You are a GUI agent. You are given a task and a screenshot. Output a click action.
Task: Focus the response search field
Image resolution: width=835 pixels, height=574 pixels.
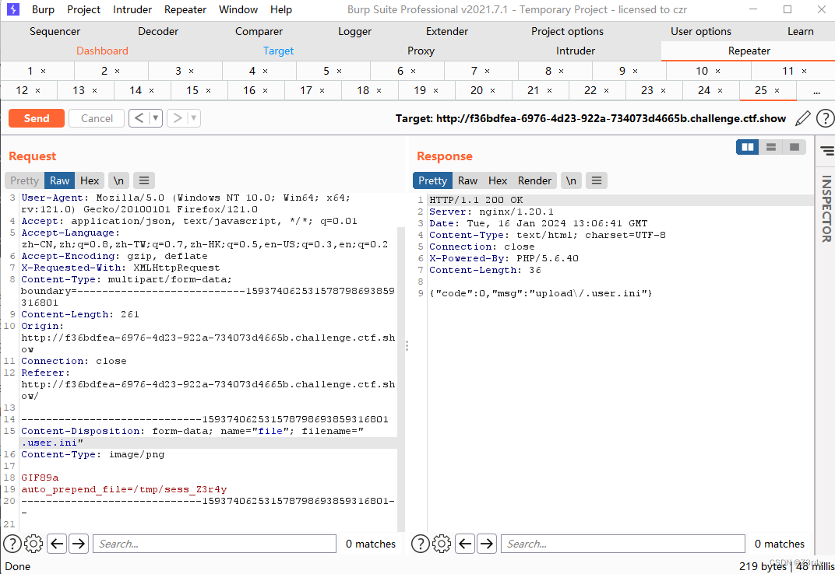tap(622, 544)
